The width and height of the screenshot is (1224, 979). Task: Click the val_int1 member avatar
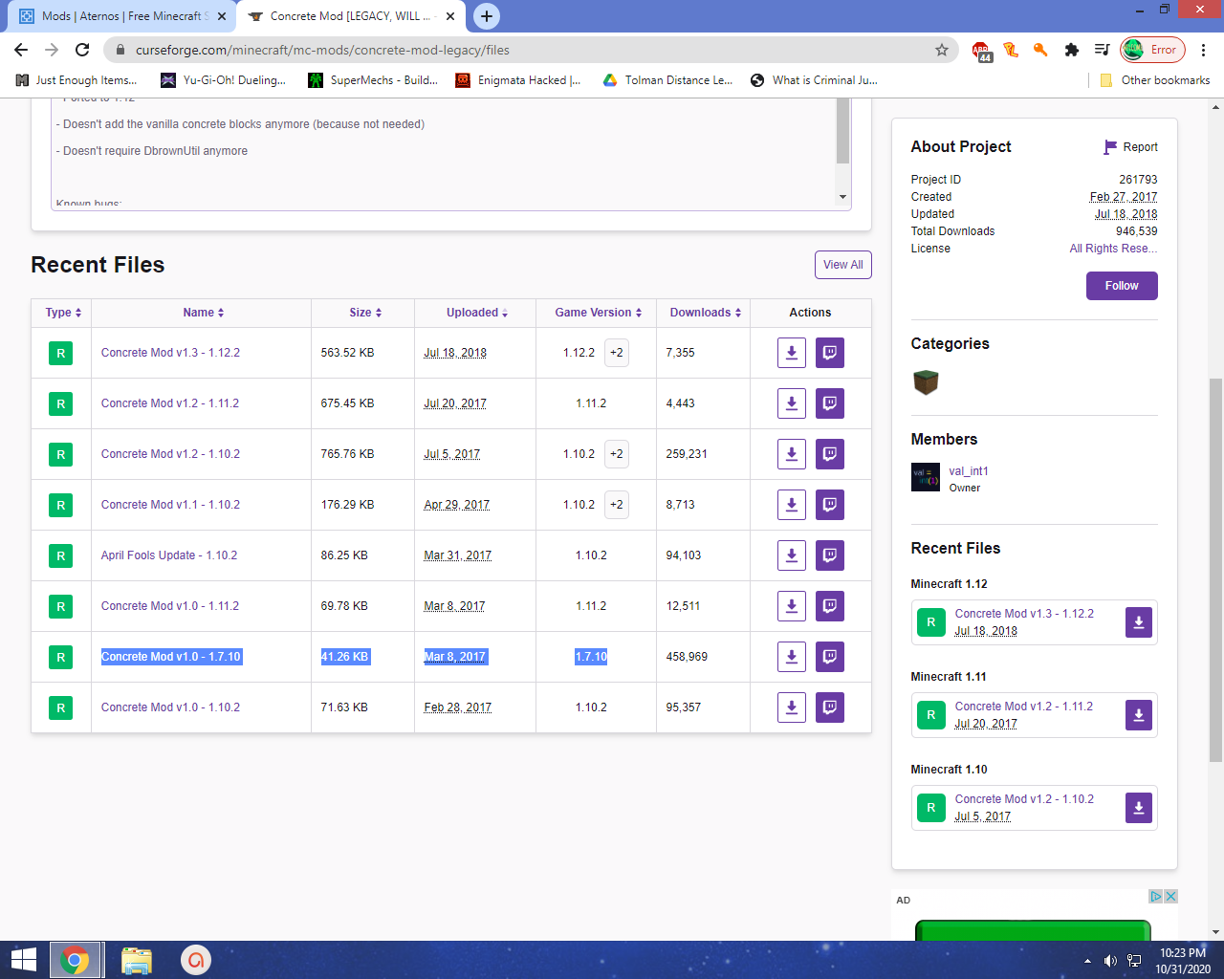[926, 477]
